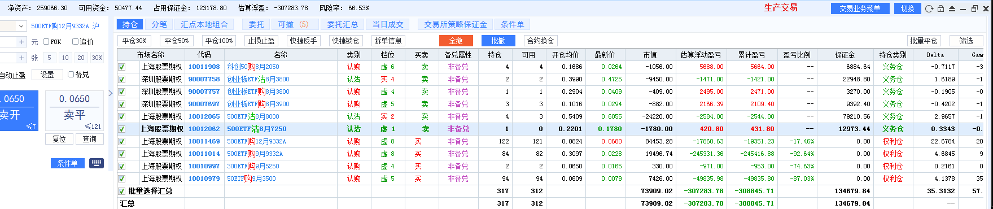Image resolution: width=993 pixels, height=209 pixels.
Task: Select the quantity shortcut 10
Action: pos(65,58)
